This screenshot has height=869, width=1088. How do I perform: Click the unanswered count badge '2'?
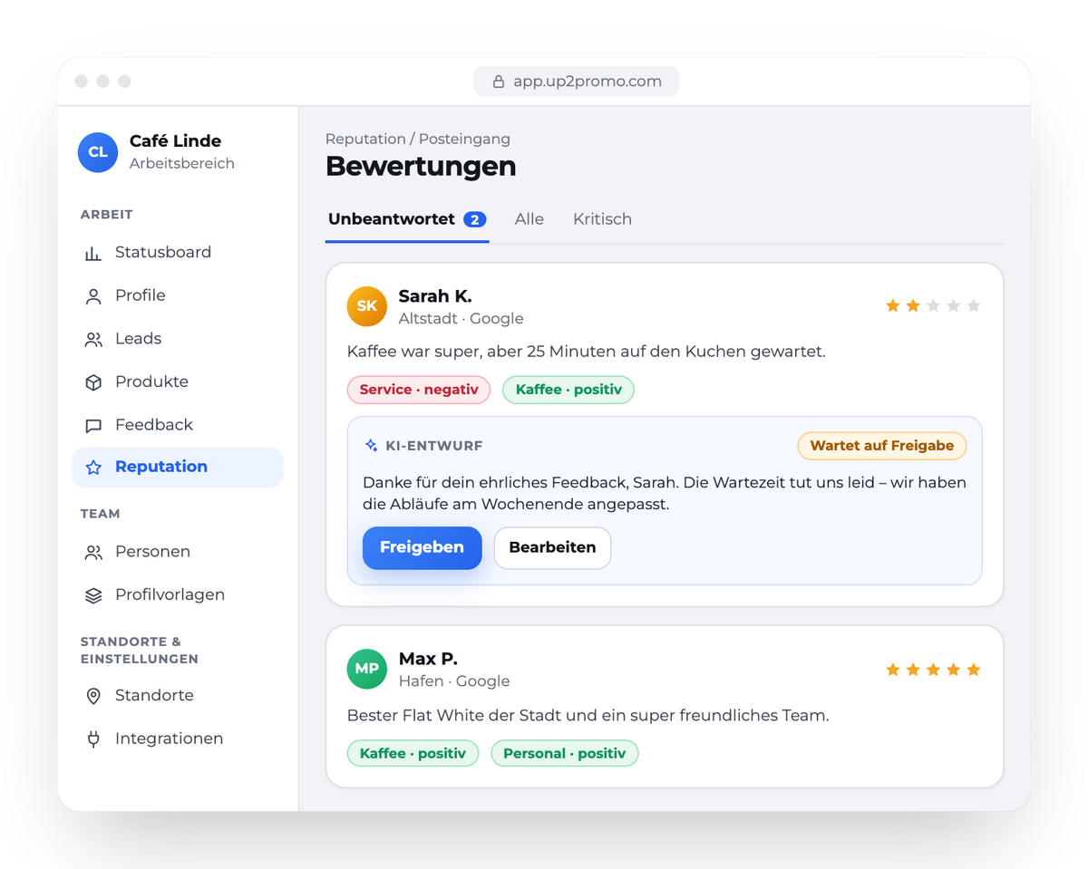(475, 219)
